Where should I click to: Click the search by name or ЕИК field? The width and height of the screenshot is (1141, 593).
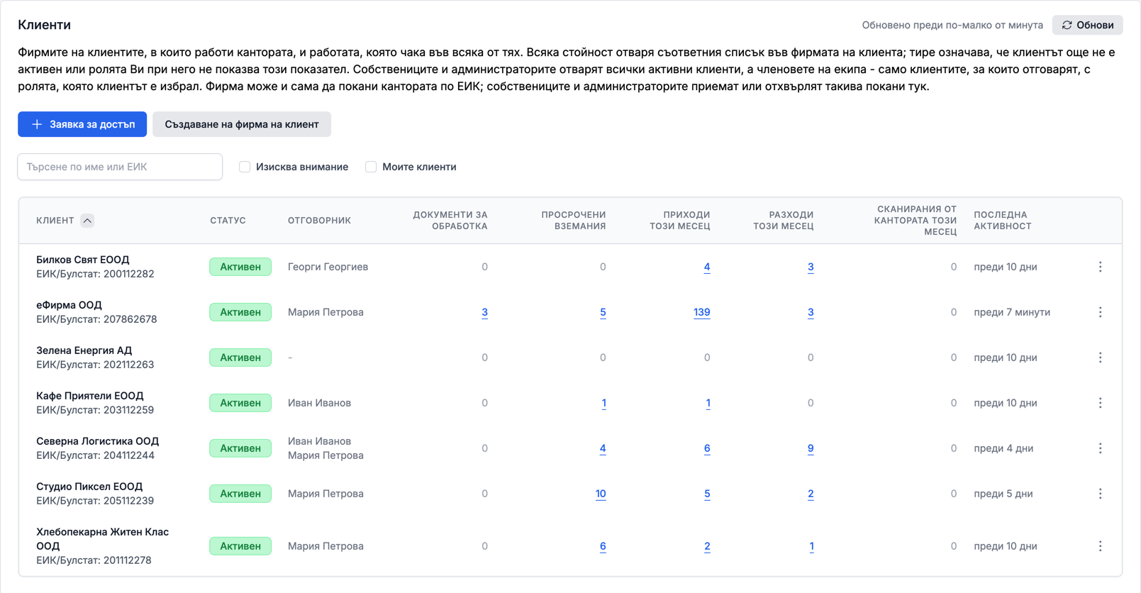[120, 167]
